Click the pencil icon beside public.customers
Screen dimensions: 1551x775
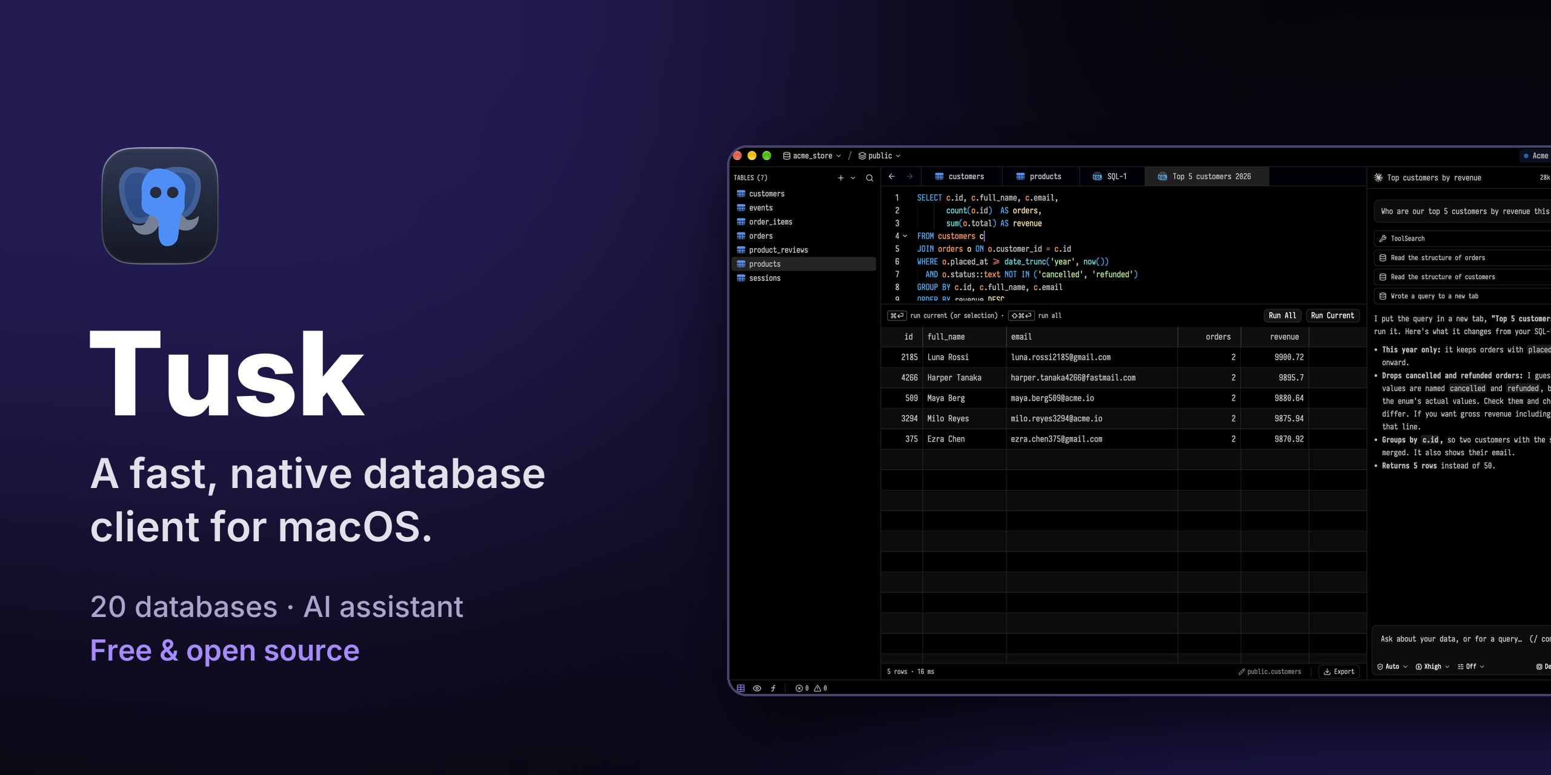pyautogui.click(x=1241, y=671)
